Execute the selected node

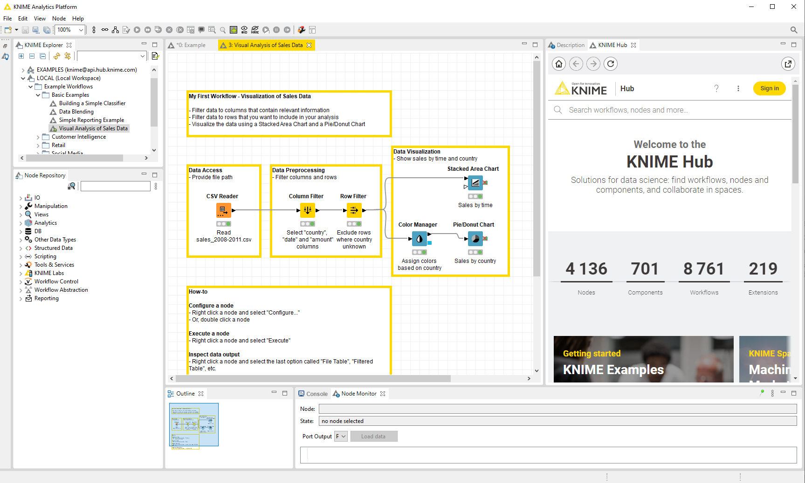(x=137, y=30)
